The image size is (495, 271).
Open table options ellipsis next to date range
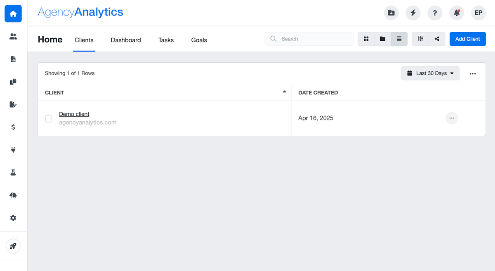pyautogui.click(x=473, y=73)
